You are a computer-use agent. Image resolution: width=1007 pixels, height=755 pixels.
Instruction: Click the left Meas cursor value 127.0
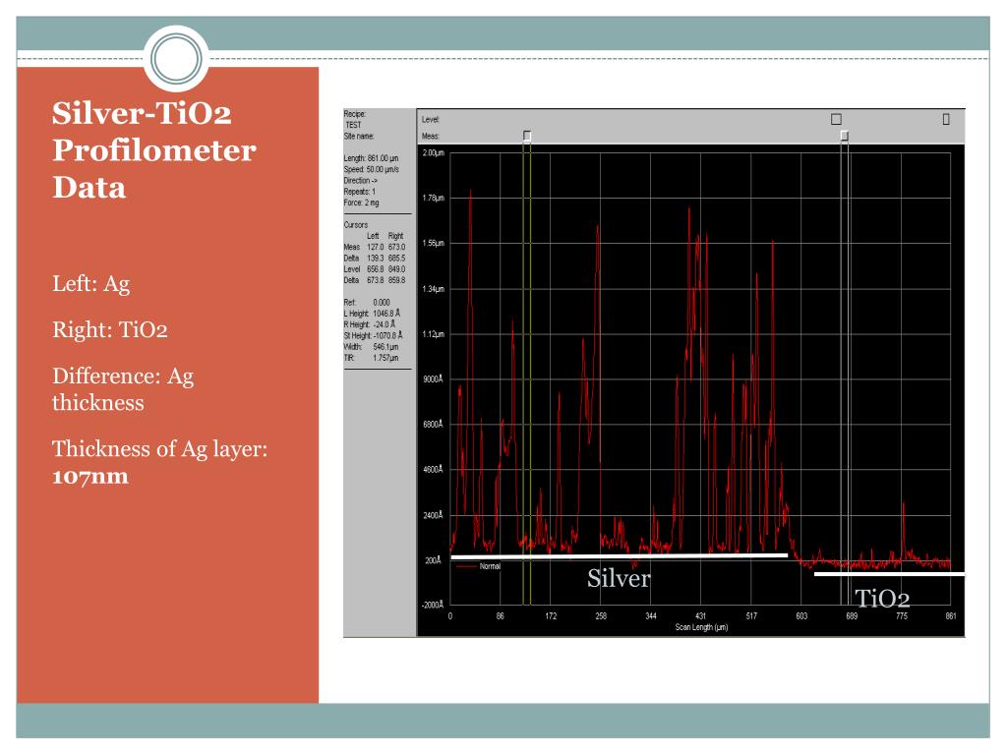coord(375,247)
